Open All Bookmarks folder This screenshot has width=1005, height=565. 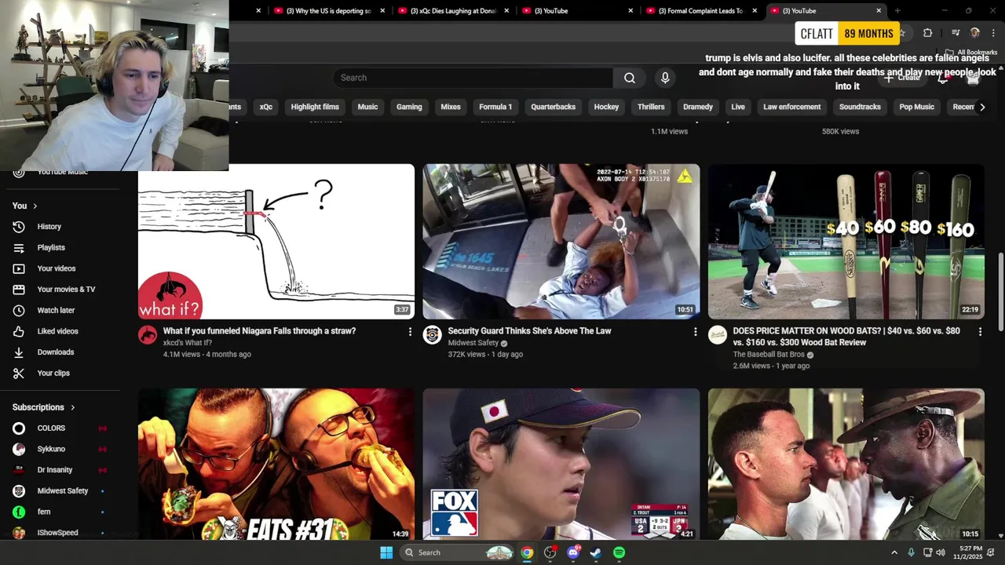point(972,53)
